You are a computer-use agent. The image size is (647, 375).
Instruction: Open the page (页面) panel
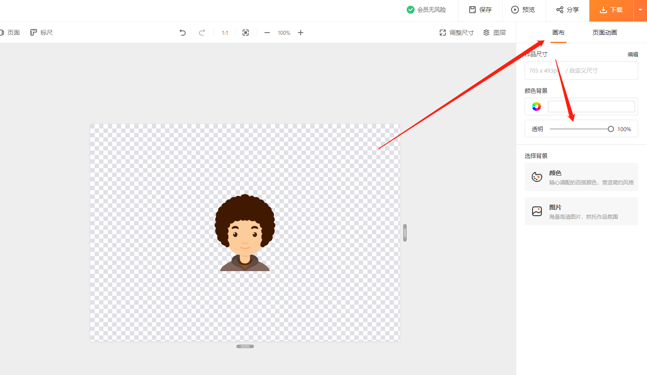click(10, 33)
